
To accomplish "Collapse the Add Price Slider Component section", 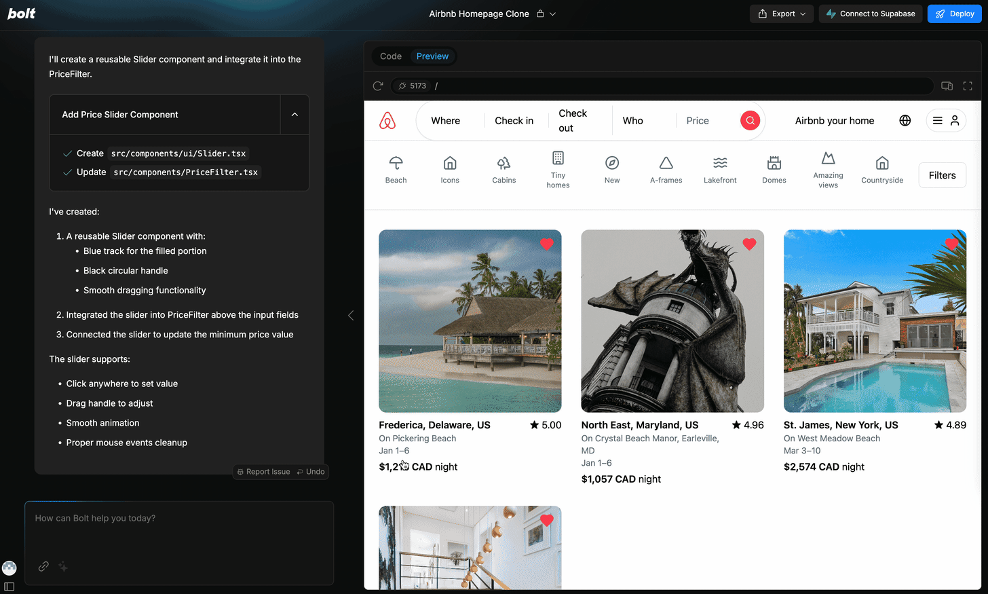I will 294,115.
